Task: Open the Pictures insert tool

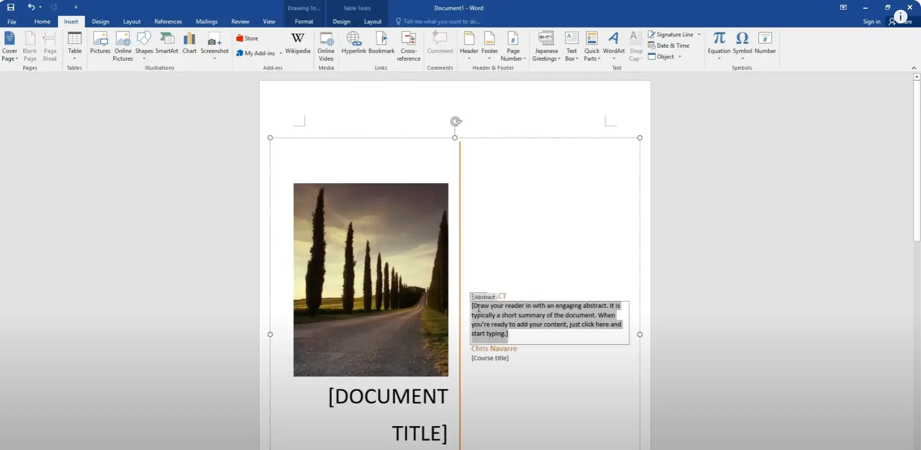Action: pos(100,43)
